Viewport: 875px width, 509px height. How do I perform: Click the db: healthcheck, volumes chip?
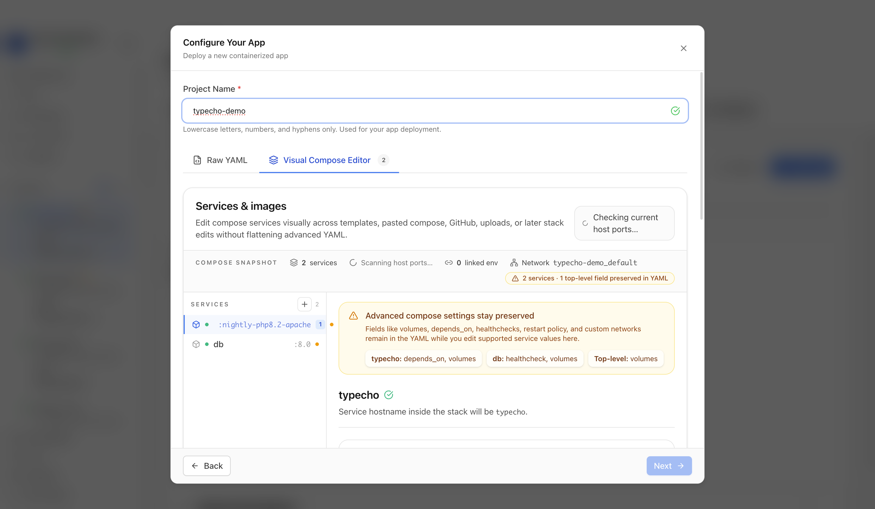(x=535, y=359)
